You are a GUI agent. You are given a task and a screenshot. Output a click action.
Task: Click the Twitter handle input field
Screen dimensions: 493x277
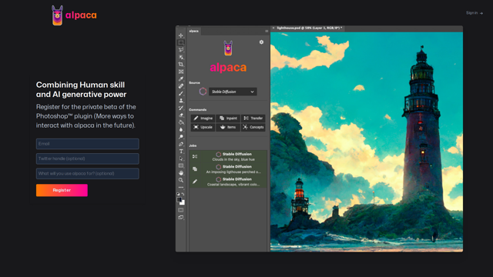(87, 159)
